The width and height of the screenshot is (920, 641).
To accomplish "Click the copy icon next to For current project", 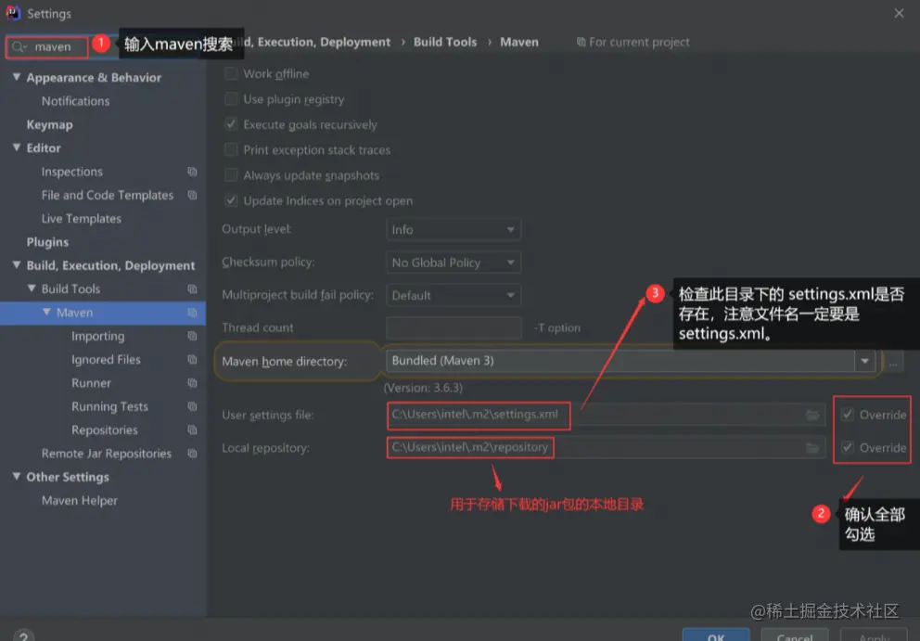I will tap(581, 43).
